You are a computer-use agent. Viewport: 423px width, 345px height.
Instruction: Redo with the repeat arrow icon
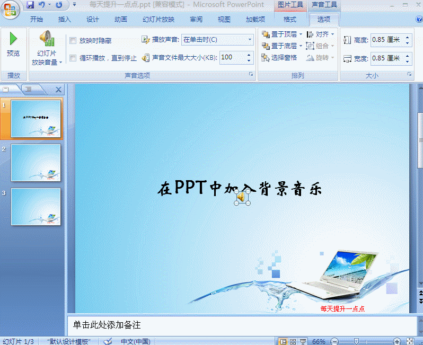(x=58, y=5)
